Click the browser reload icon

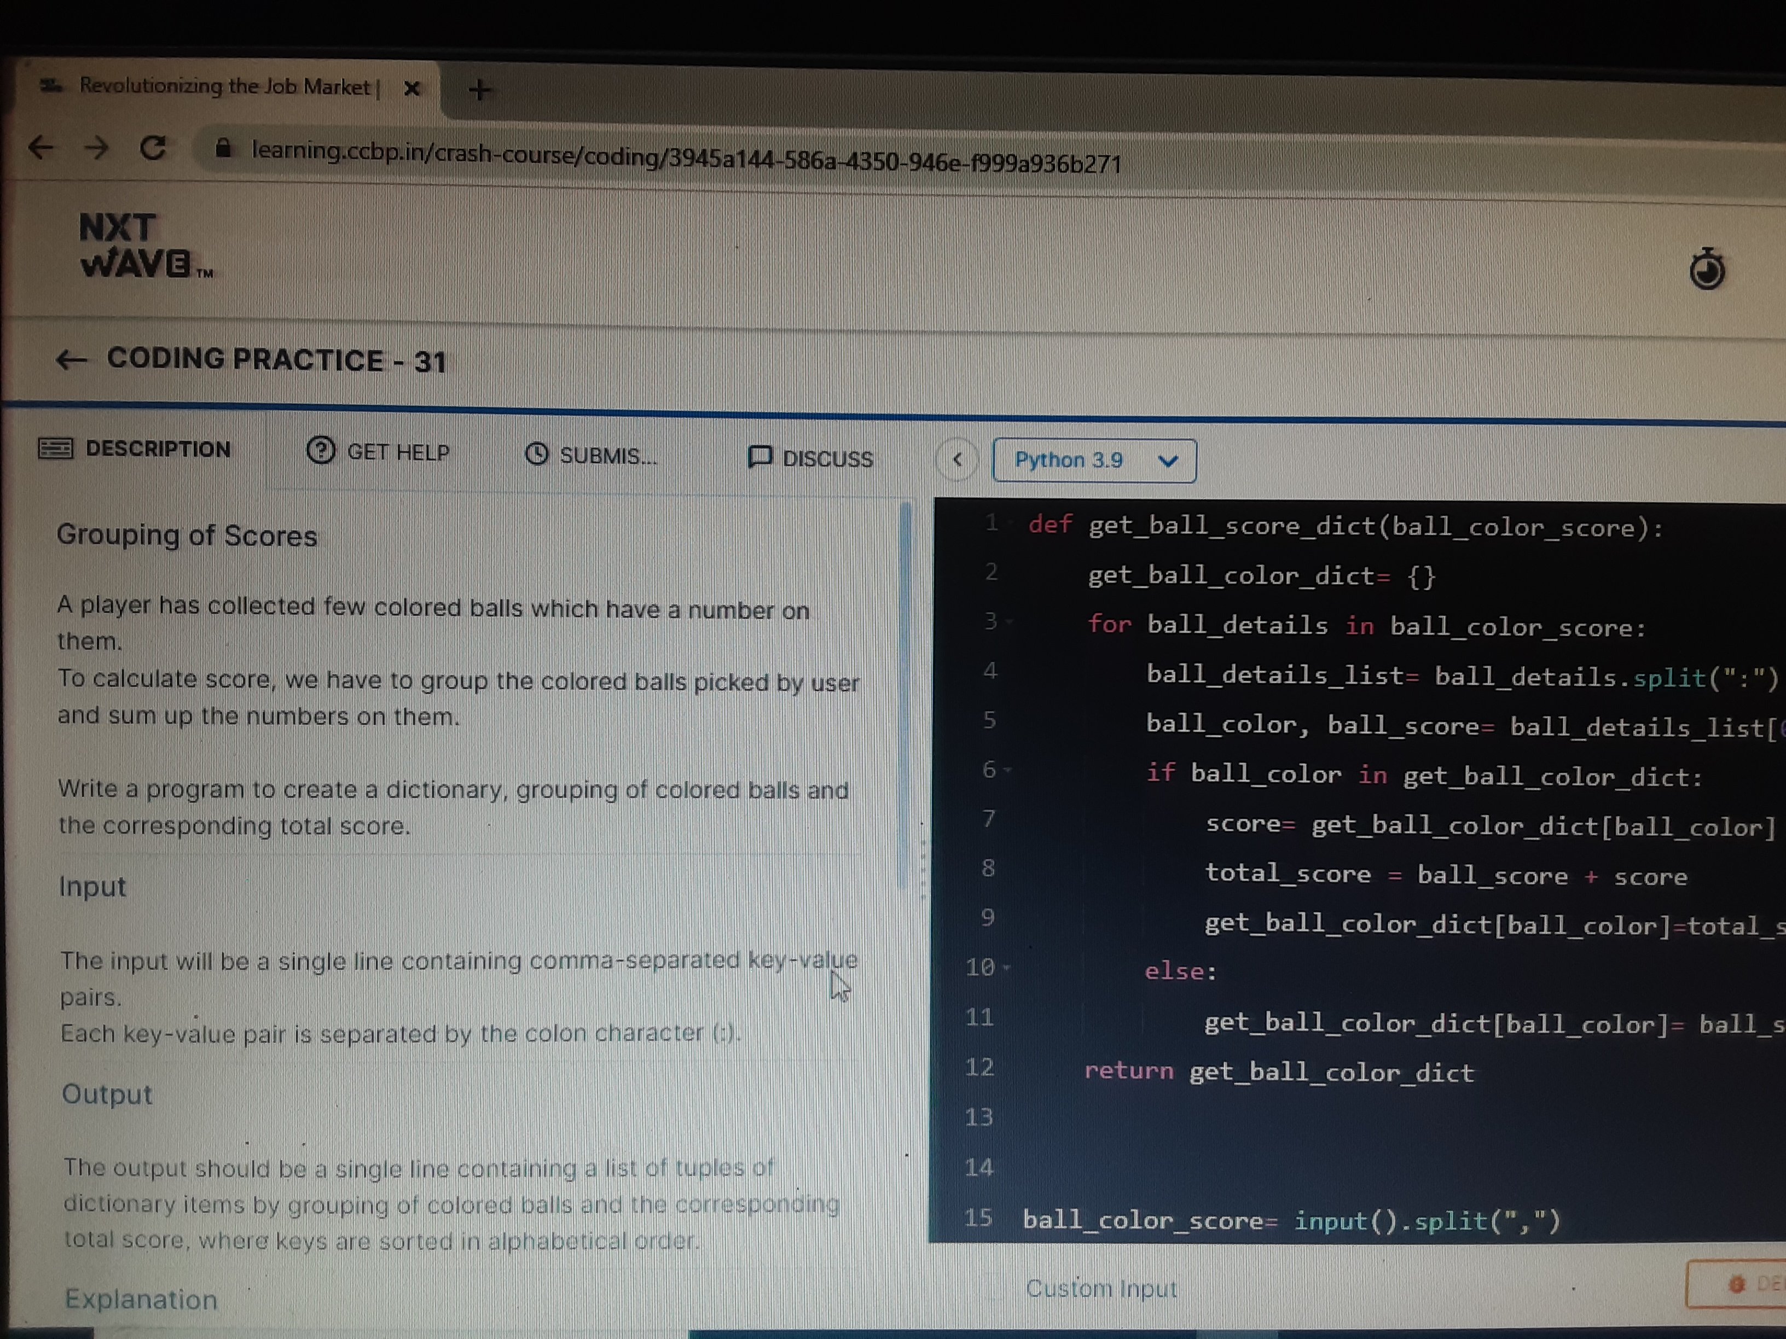coord(153,148)
